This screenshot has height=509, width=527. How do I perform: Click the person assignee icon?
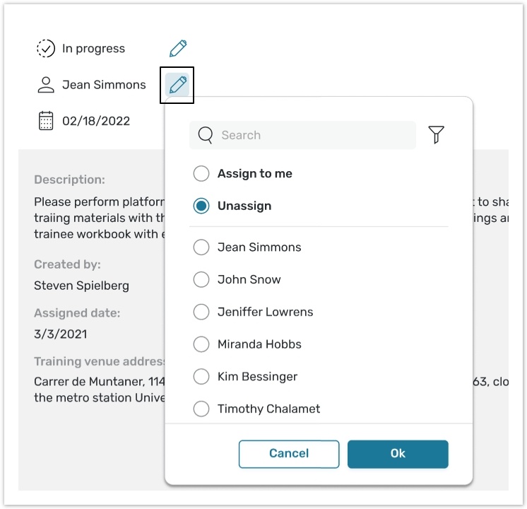(46, 86)
